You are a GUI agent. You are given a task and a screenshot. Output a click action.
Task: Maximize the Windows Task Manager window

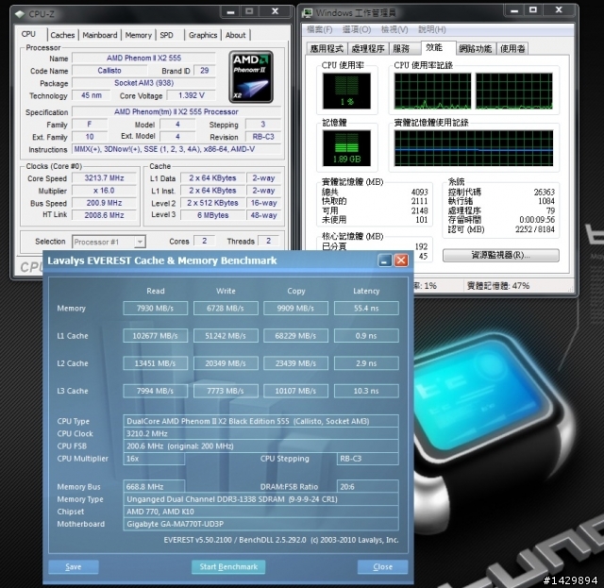point(533,10)
